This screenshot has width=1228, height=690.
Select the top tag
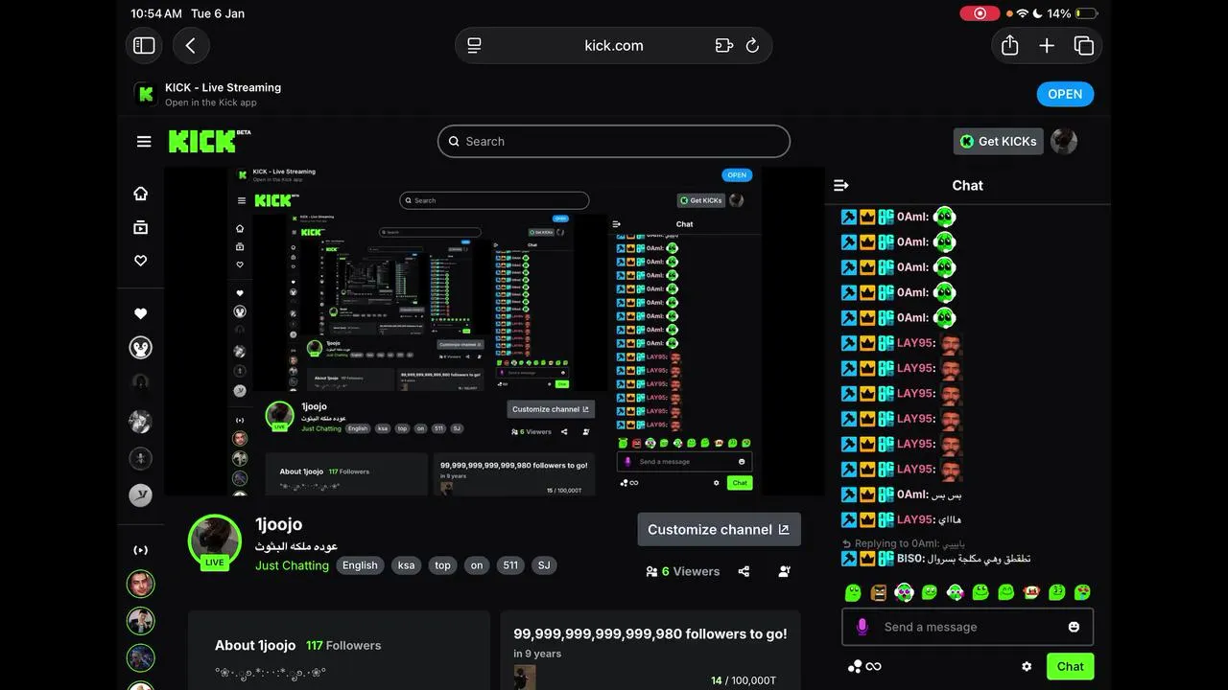(442, 565)
